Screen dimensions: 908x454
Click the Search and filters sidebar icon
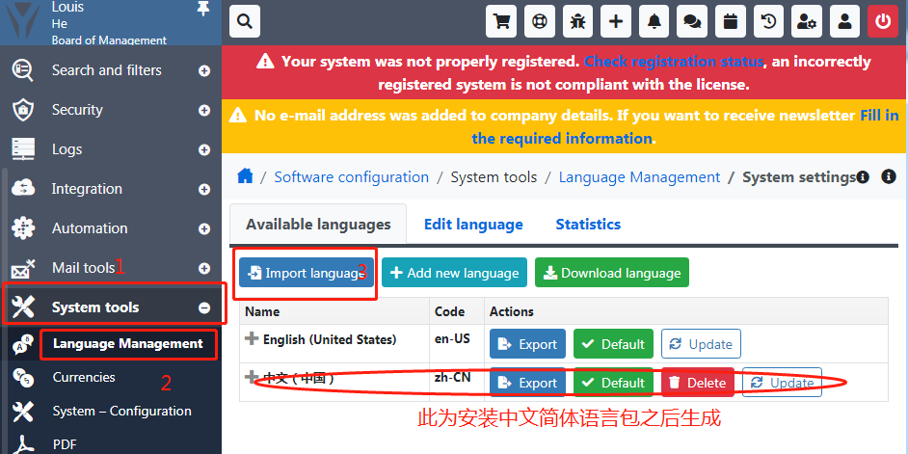pyautogui.click(x=22, y=70)
